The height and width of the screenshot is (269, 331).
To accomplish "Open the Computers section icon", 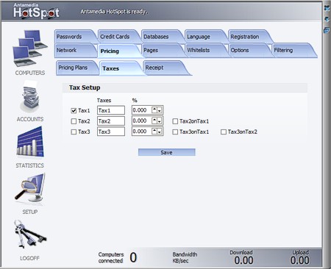I will pyautogui.click(x=29, y=48).
